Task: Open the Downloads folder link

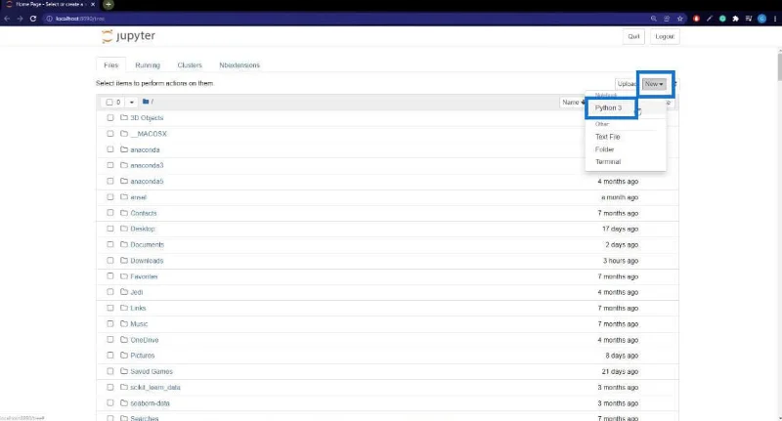Action: (x=147, y=261)
